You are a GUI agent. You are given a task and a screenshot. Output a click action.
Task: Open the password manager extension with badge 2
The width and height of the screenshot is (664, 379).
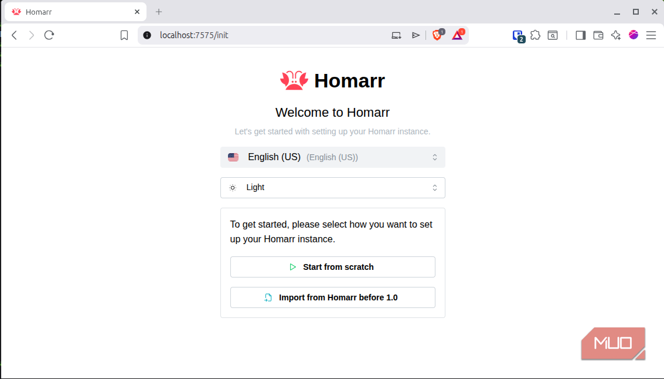[x=518, y=36]
